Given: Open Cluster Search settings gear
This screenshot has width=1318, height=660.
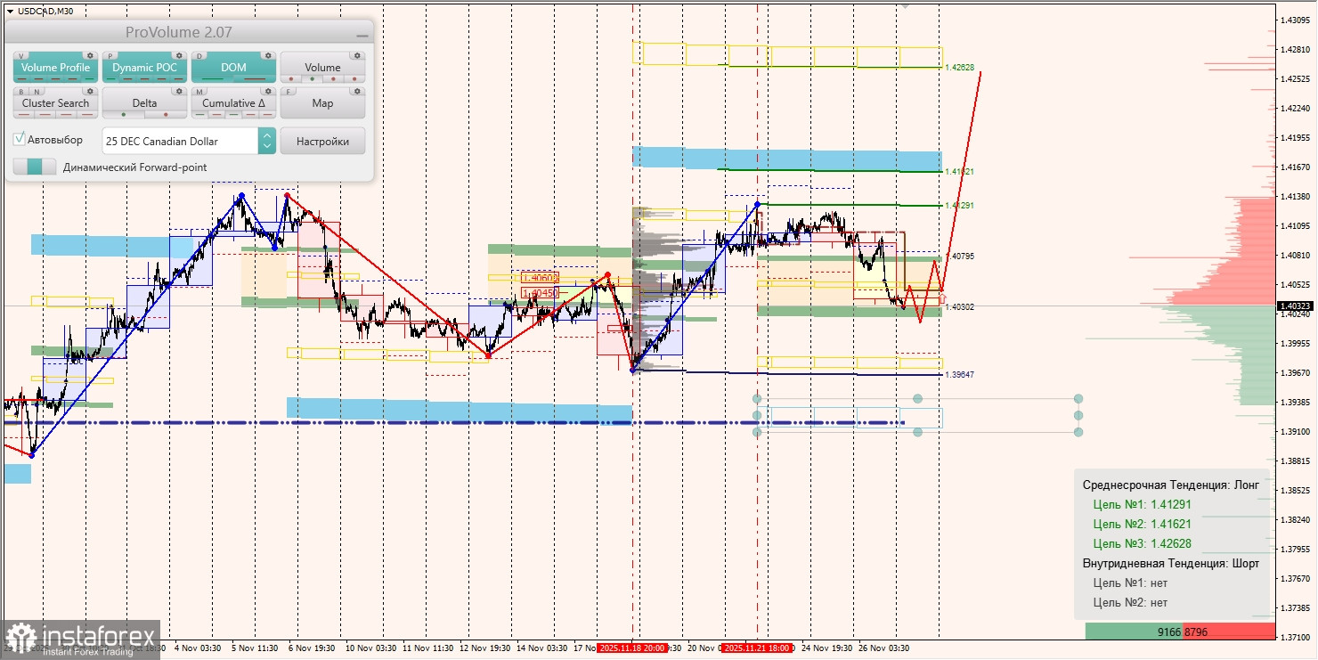Looking at the screenshot, I should point(90,92).
